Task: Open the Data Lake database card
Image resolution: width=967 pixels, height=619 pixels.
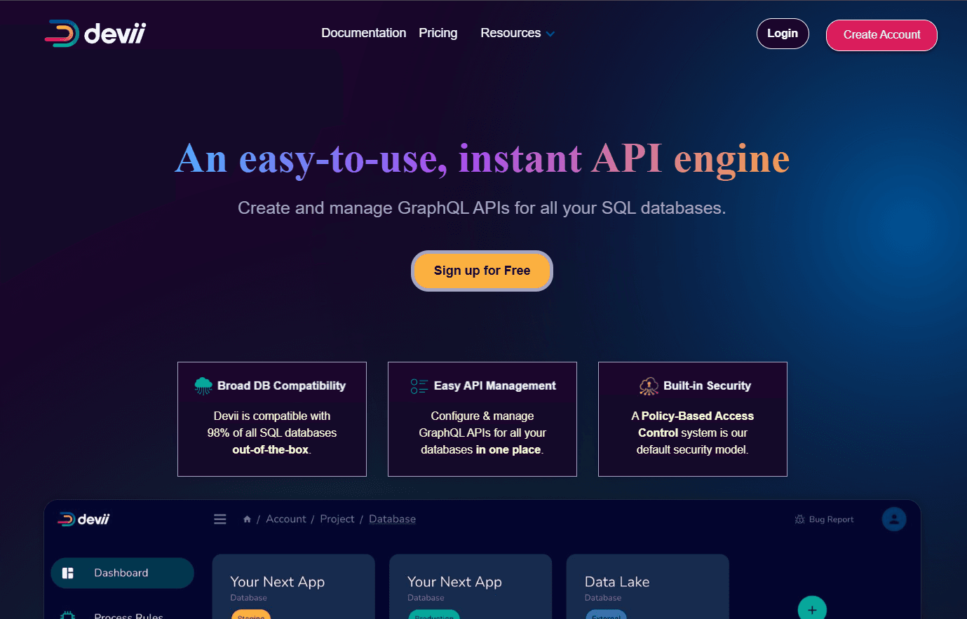Action: pyautogui.click(x=647, y=587)
